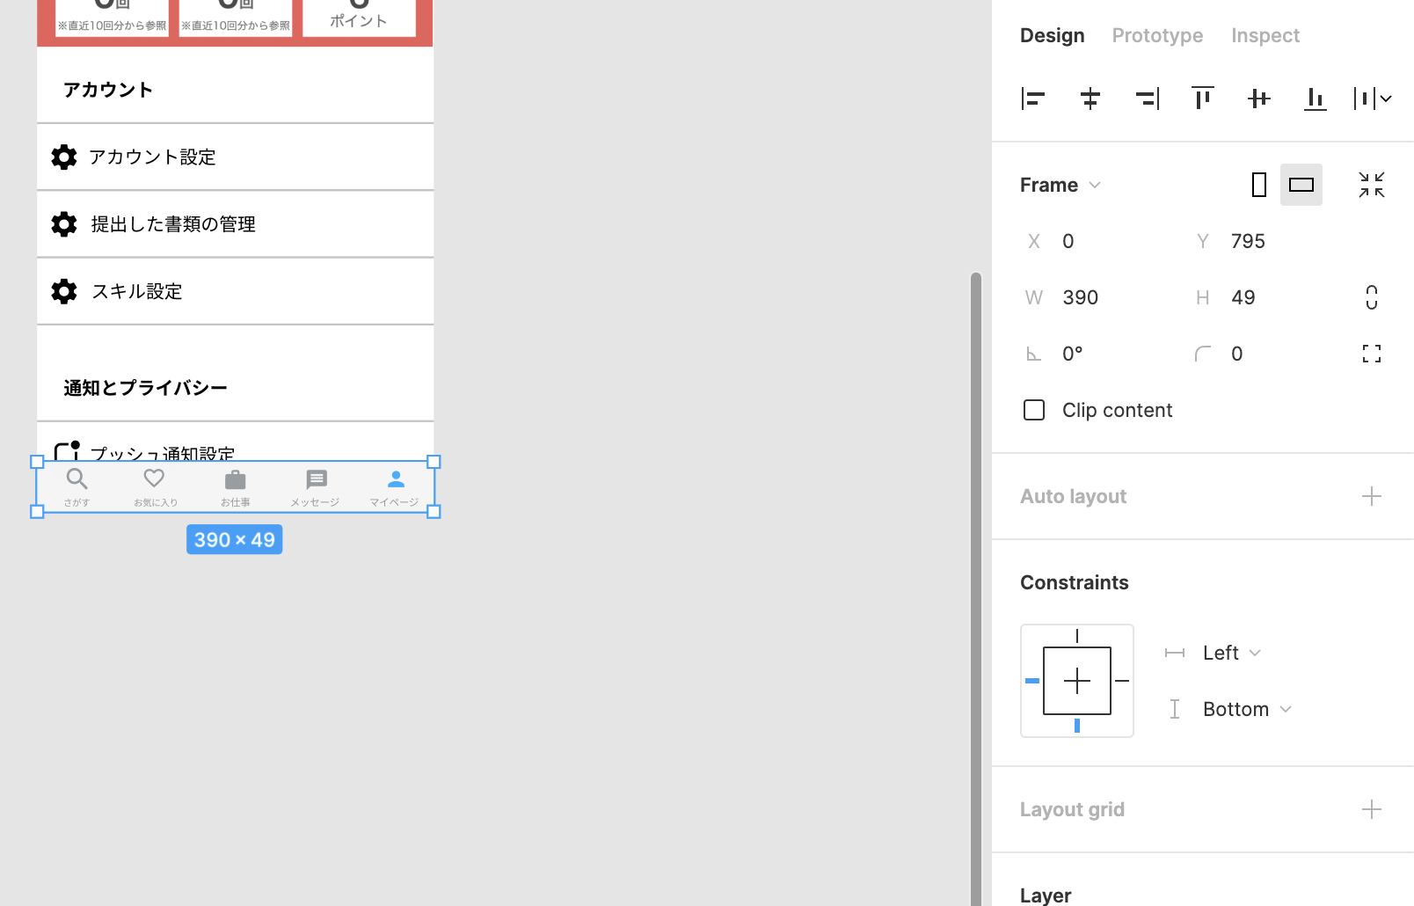Switch to the Inspect tab
The image size is (1414, 906).
[1265, 35]
